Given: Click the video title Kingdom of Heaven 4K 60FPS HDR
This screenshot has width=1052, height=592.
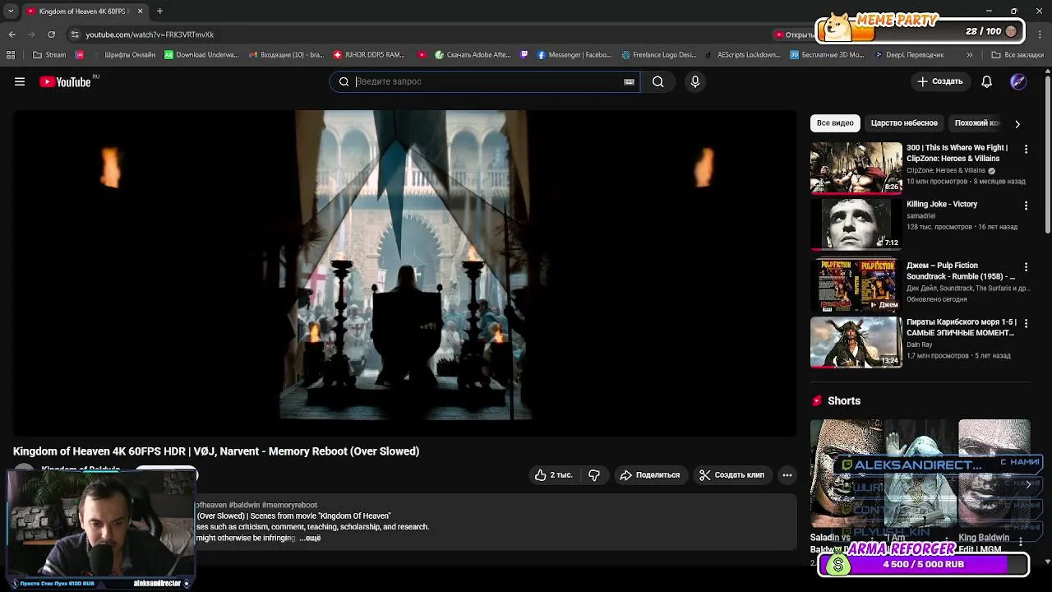Looking at the screenshot, I should click(216, 451).
